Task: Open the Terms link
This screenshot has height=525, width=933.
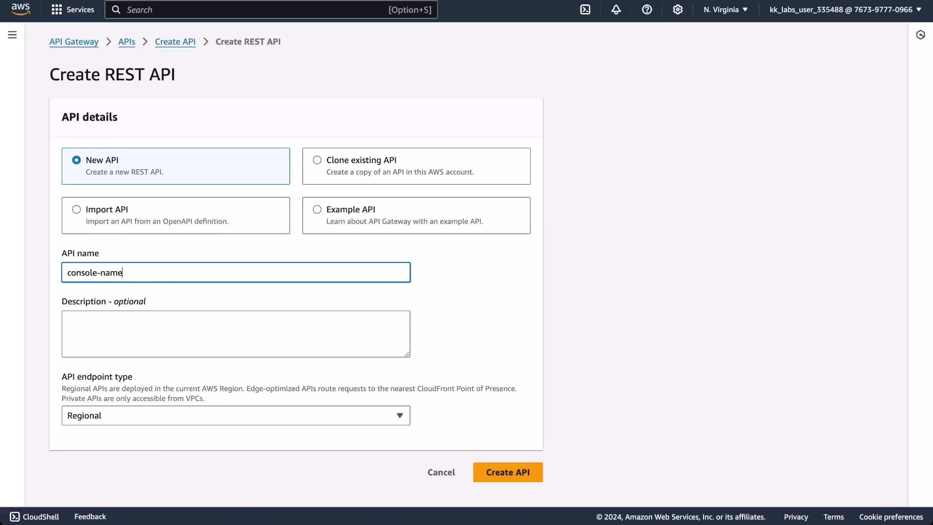Action: (833, 517)
